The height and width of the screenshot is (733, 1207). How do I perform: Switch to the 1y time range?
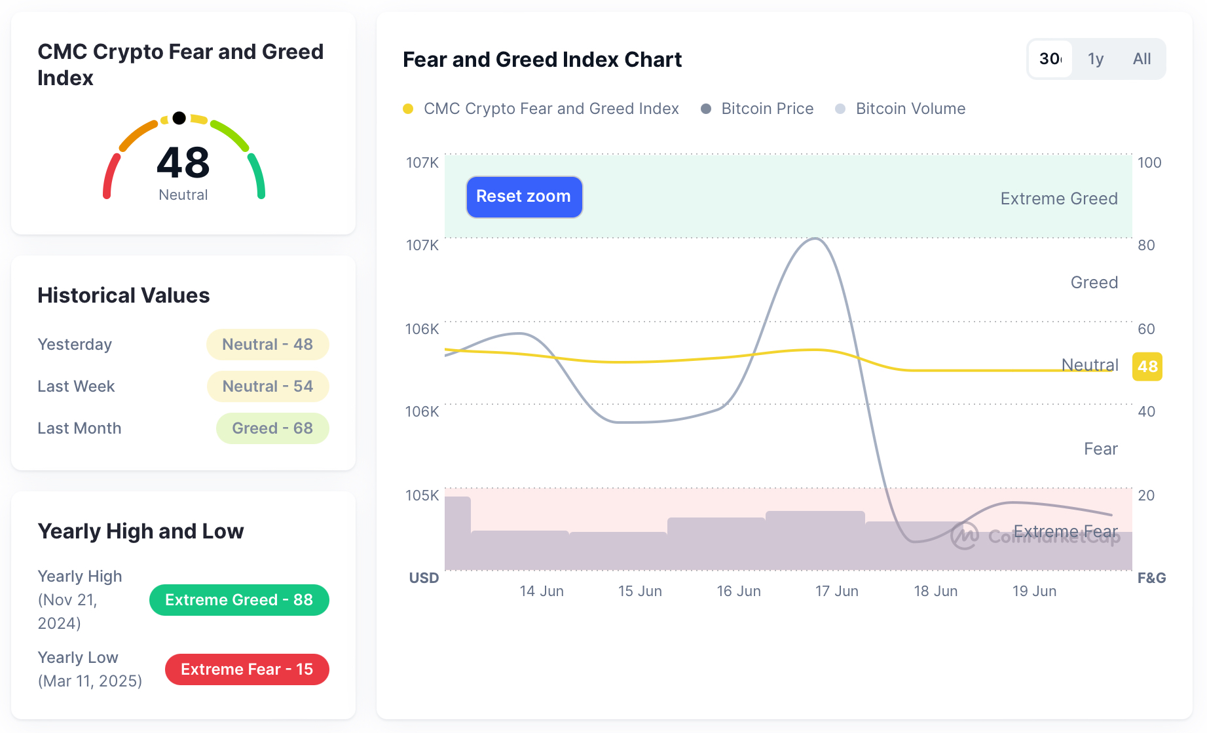tap(1096, 59)
